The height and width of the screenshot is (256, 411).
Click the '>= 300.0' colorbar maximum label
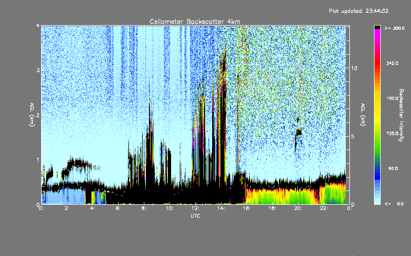tap(395, 28)
